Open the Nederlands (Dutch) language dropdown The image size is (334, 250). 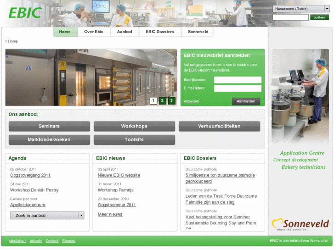[301, 9]
